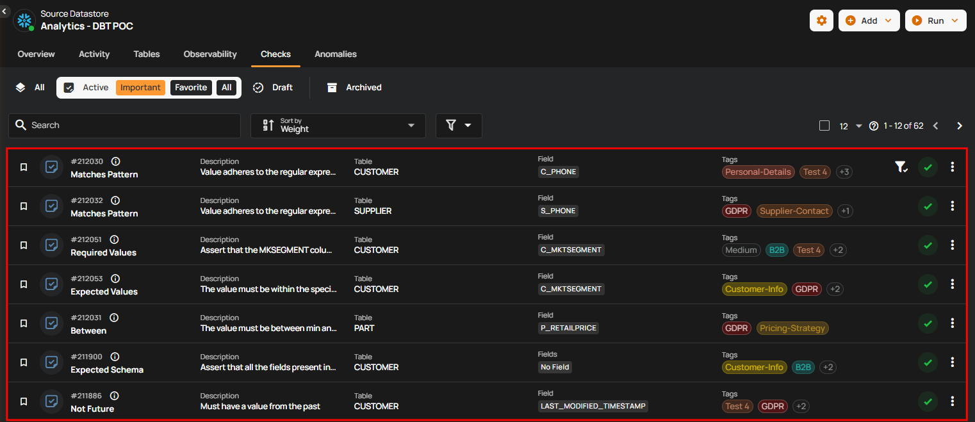Go to next page with the arrow icon
Viewport: 975px width, 422px height.
pyautogui.click(x=960, y=126)
